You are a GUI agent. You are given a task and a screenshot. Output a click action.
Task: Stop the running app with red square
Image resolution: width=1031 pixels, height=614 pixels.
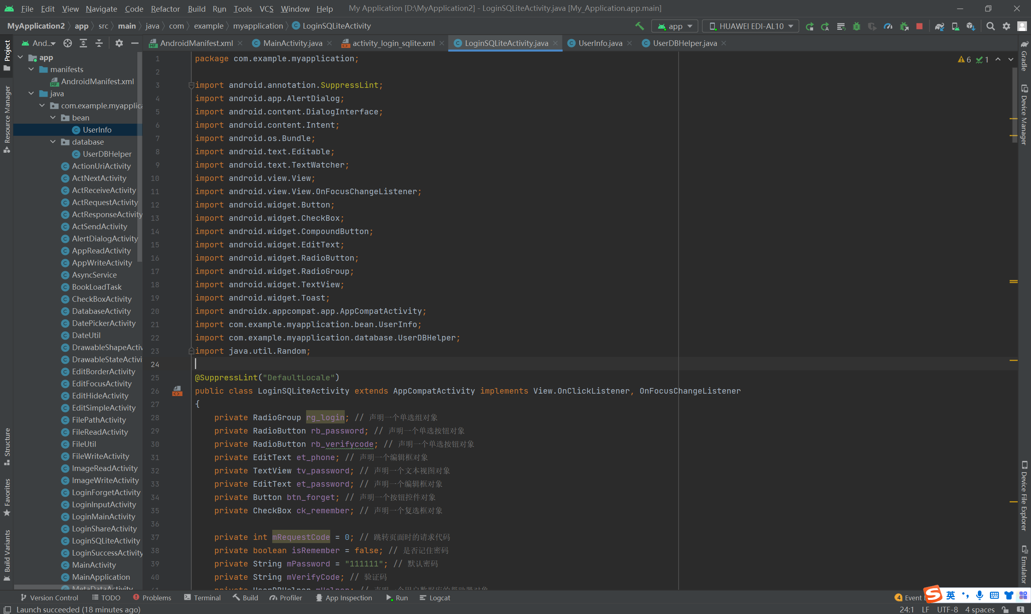coord(919,26)
